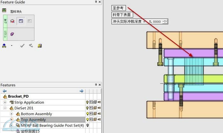Pin the Feature Guide panel
223x133 pixels.
coord(96,2)
